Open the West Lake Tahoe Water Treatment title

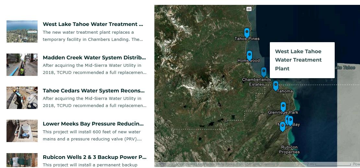pyautogui.click(x=93, y=24)
